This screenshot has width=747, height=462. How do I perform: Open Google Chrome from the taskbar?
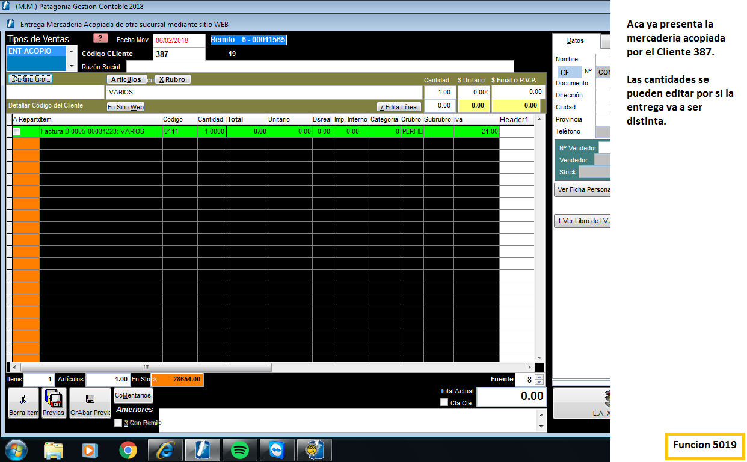pos(128,449)
